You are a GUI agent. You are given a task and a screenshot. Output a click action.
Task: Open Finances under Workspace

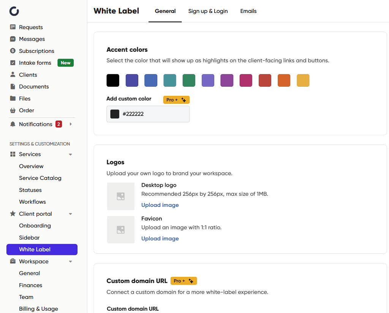click(x=30, y=285)
